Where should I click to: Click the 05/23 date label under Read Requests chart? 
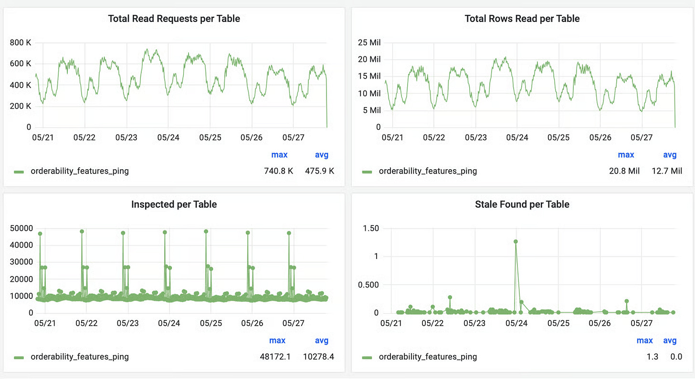pos(126,137)
